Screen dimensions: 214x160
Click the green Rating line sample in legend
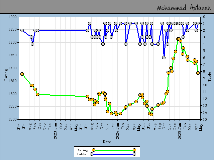tap(114, 150)
